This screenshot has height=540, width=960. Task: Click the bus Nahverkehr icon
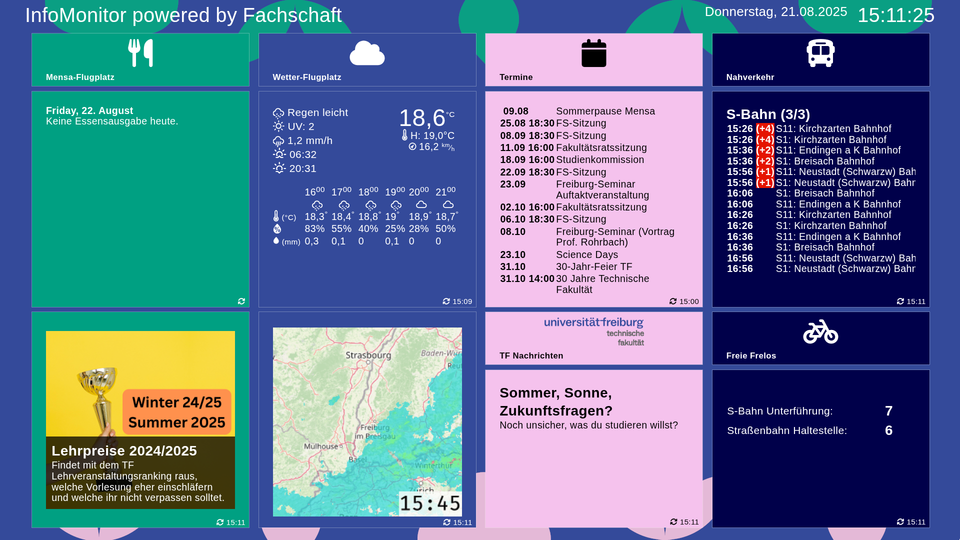point(820,53)
